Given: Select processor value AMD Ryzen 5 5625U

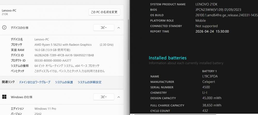Looking at the screenshot, I should click(63, 45).
